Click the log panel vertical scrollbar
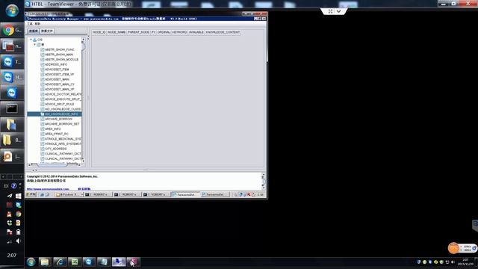Screen dimensions: 478x269 264,181
